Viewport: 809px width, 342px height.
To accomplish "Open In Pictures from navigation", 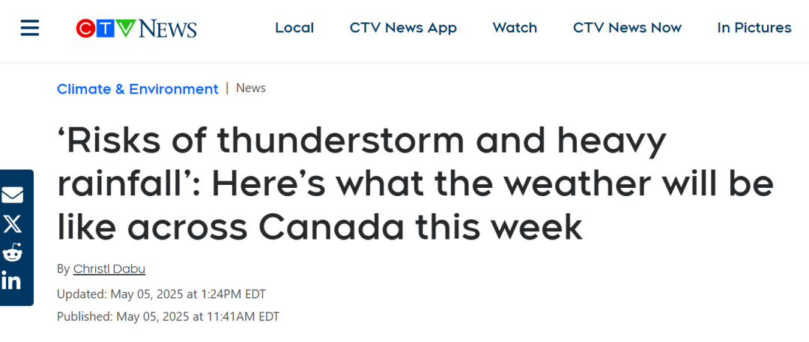I will 754,28.
